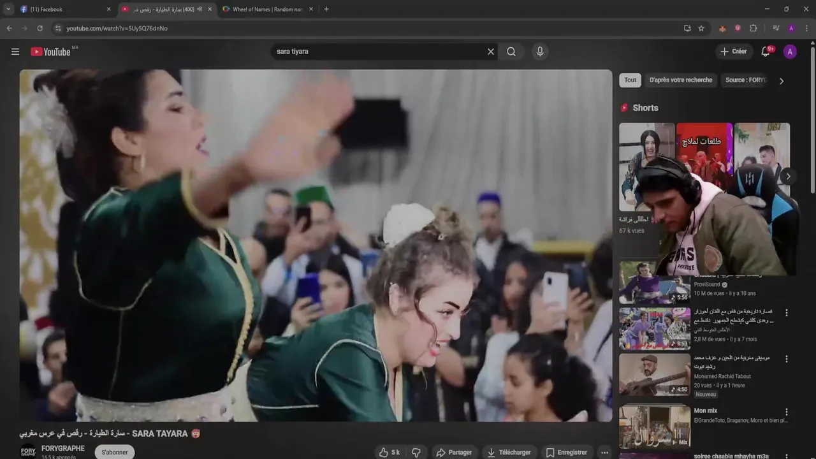Click 'Mohamed Rachid Tabout' channel name
The height and width of the screenshot is (459, 816).
(722, 377)
